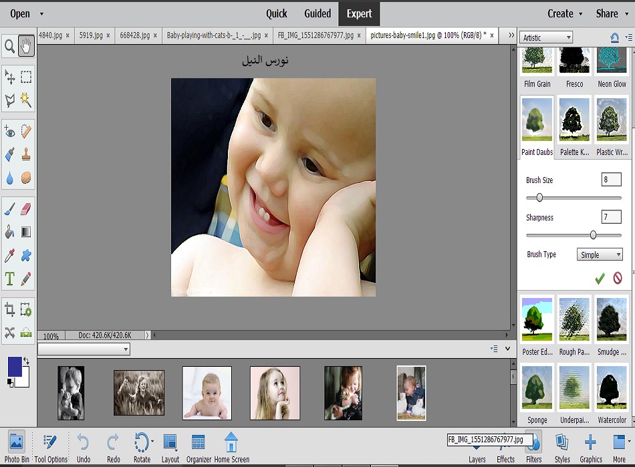635x467 pixels.
Task: Select the Red Eye Removal tool
Action: [x=10, y=131]
